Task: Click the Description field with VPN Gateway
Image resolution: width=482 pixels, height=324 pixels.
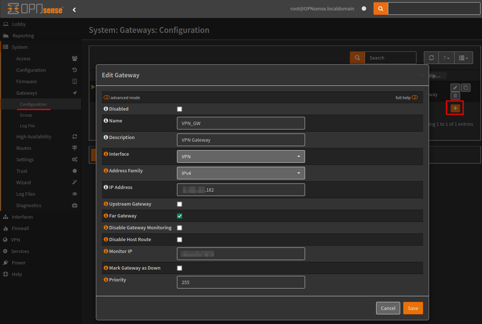Action: pos(241,140)
